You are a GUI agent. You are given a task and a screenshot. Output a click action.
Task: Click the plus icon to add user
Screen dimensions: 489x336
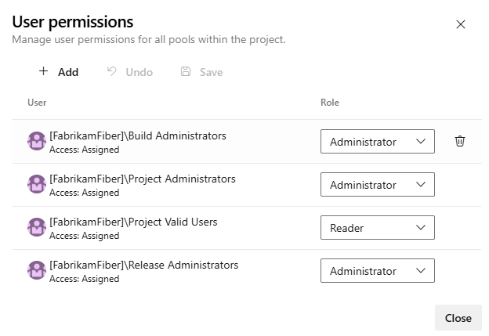(x=43, y=71)
